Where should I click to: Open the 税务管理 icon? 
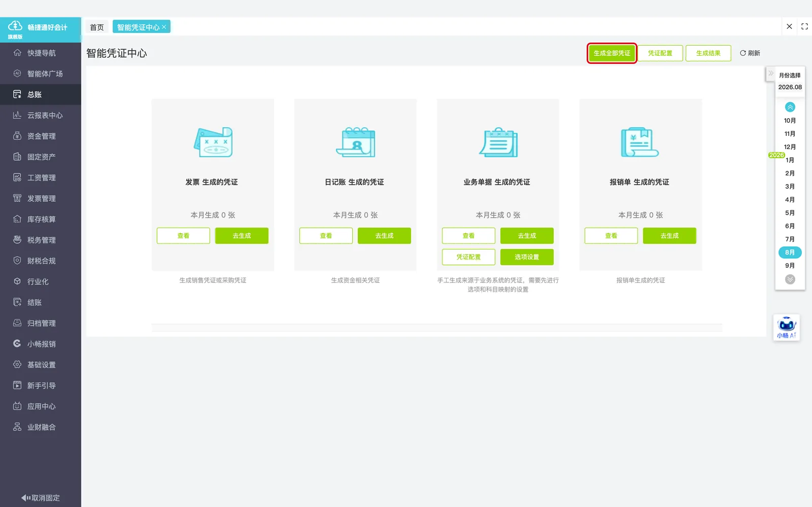tap(17, 240)
